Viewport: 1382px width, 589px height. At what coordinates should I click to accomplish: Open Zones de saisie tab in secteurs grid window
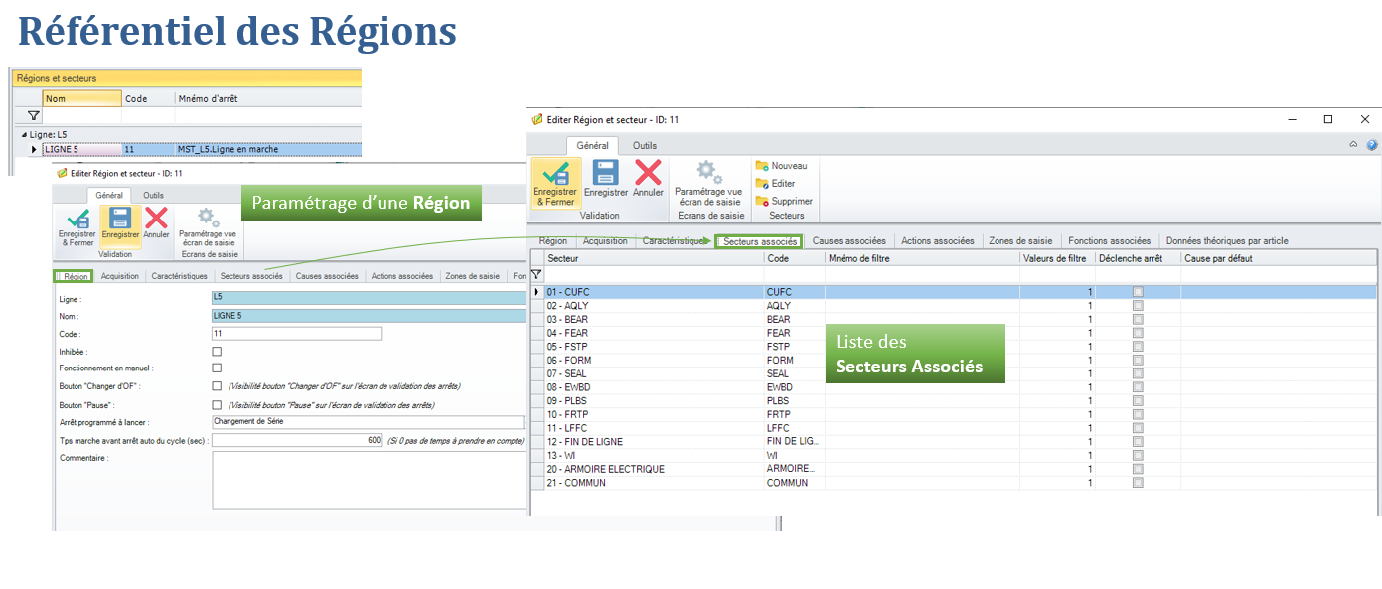coord(1020,241)
